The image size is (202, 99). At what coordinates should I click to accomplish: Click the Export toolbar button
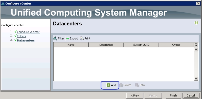(72, 38)
